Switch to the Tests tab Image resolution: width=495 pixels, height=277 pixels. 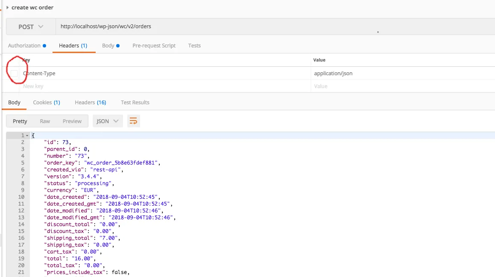pos(194,46)
